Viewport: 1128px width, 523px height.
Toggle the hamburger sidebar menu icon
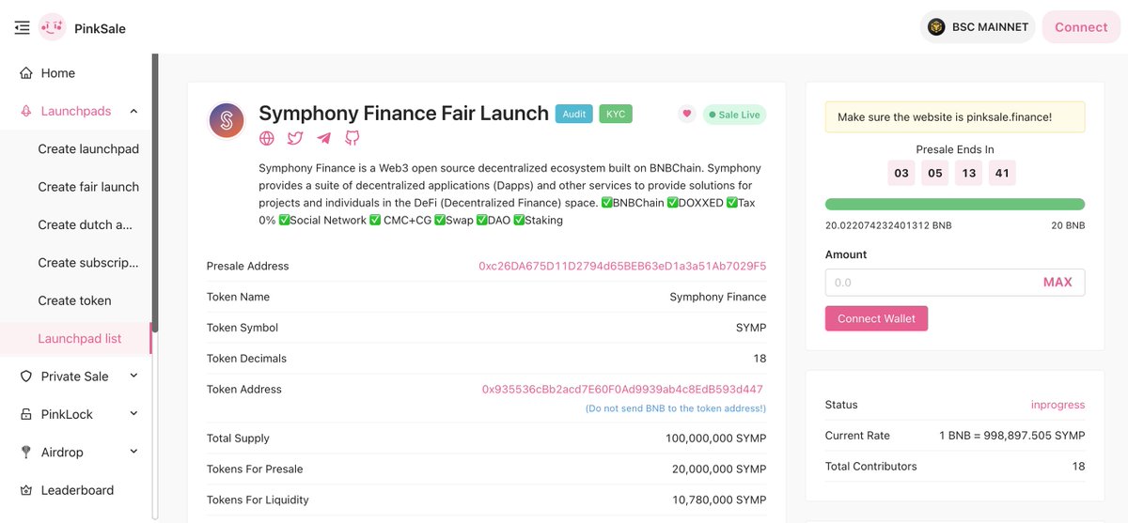[x=23, y=28]
